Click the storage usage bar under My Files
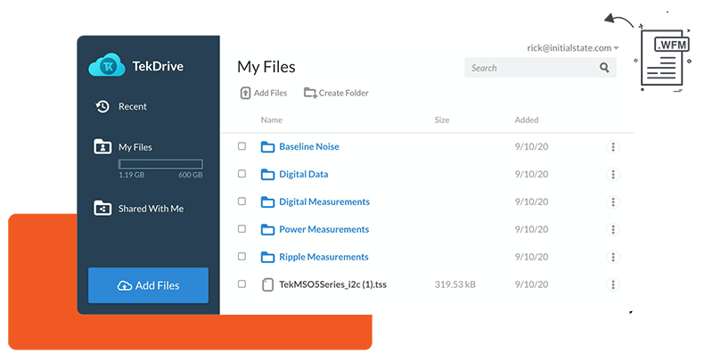The width and height of the screenshot is (713, 362). (x=160, y=164)
